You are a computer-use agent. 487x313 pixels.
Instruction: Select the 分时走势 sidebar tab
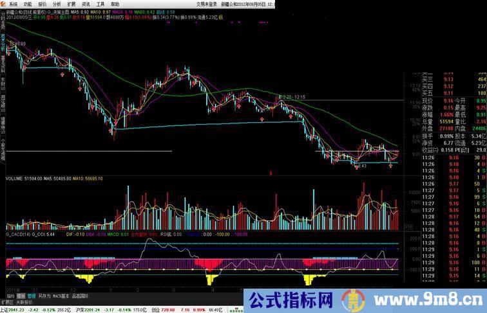point(3,24)
